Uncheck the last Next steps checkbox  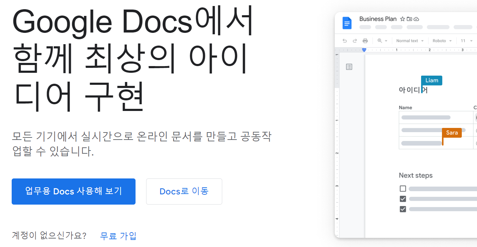pyautogui.click(x=403, y=209)
